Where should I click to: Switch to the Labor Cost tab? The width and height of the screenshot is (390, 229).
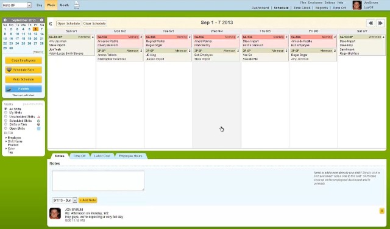102,156
